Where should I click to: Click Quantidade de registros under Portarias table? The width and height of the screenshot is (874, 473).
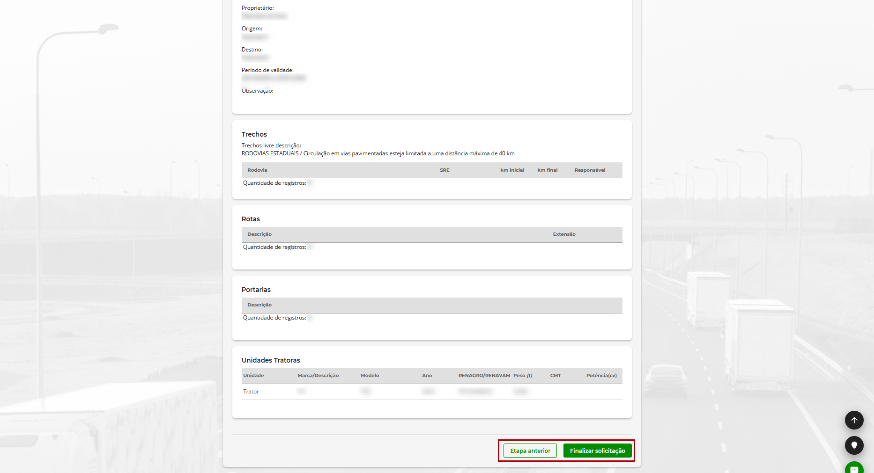tap(274, 318)
